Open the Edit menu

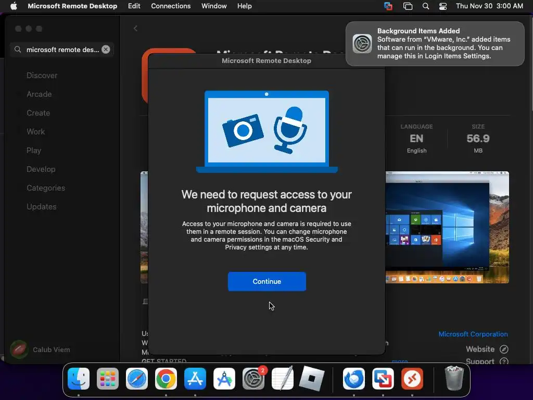click(x=134, y=6)
